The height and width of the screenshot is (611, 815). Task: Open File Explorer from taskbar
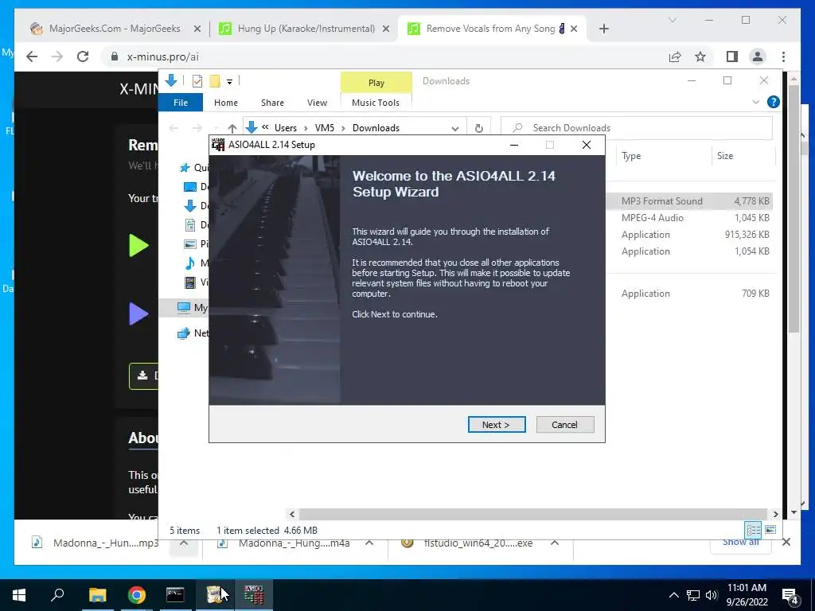(97, 595)
